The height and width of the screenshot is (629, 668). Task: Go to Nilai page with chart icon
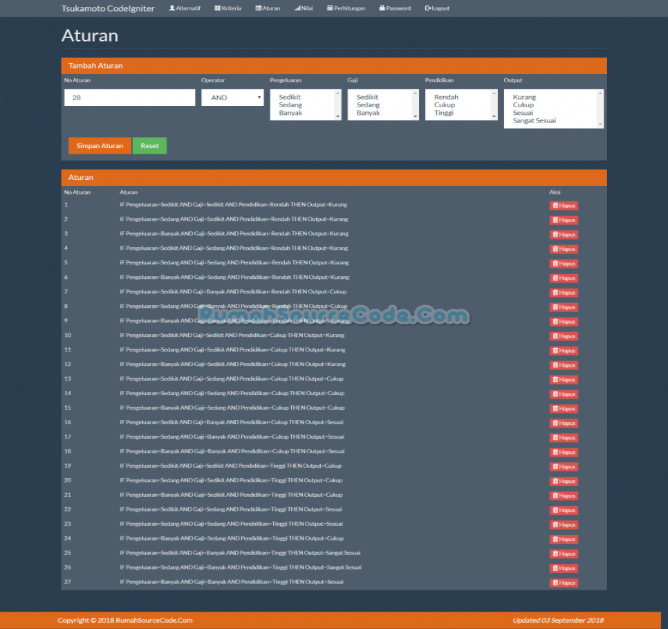point(304,8)
